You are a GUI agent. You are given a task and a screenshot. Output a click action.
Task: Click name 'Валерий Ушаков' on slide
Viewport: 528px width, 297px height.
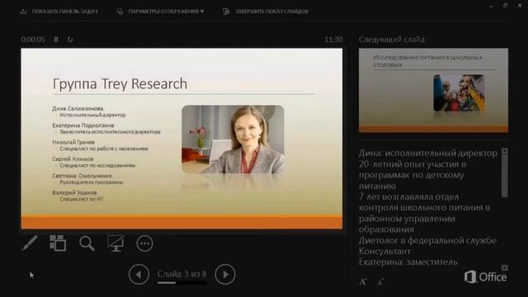coord(74,192)
